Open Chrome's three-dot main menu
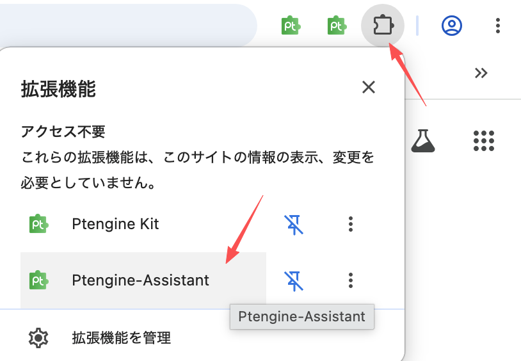 (498, 26)
